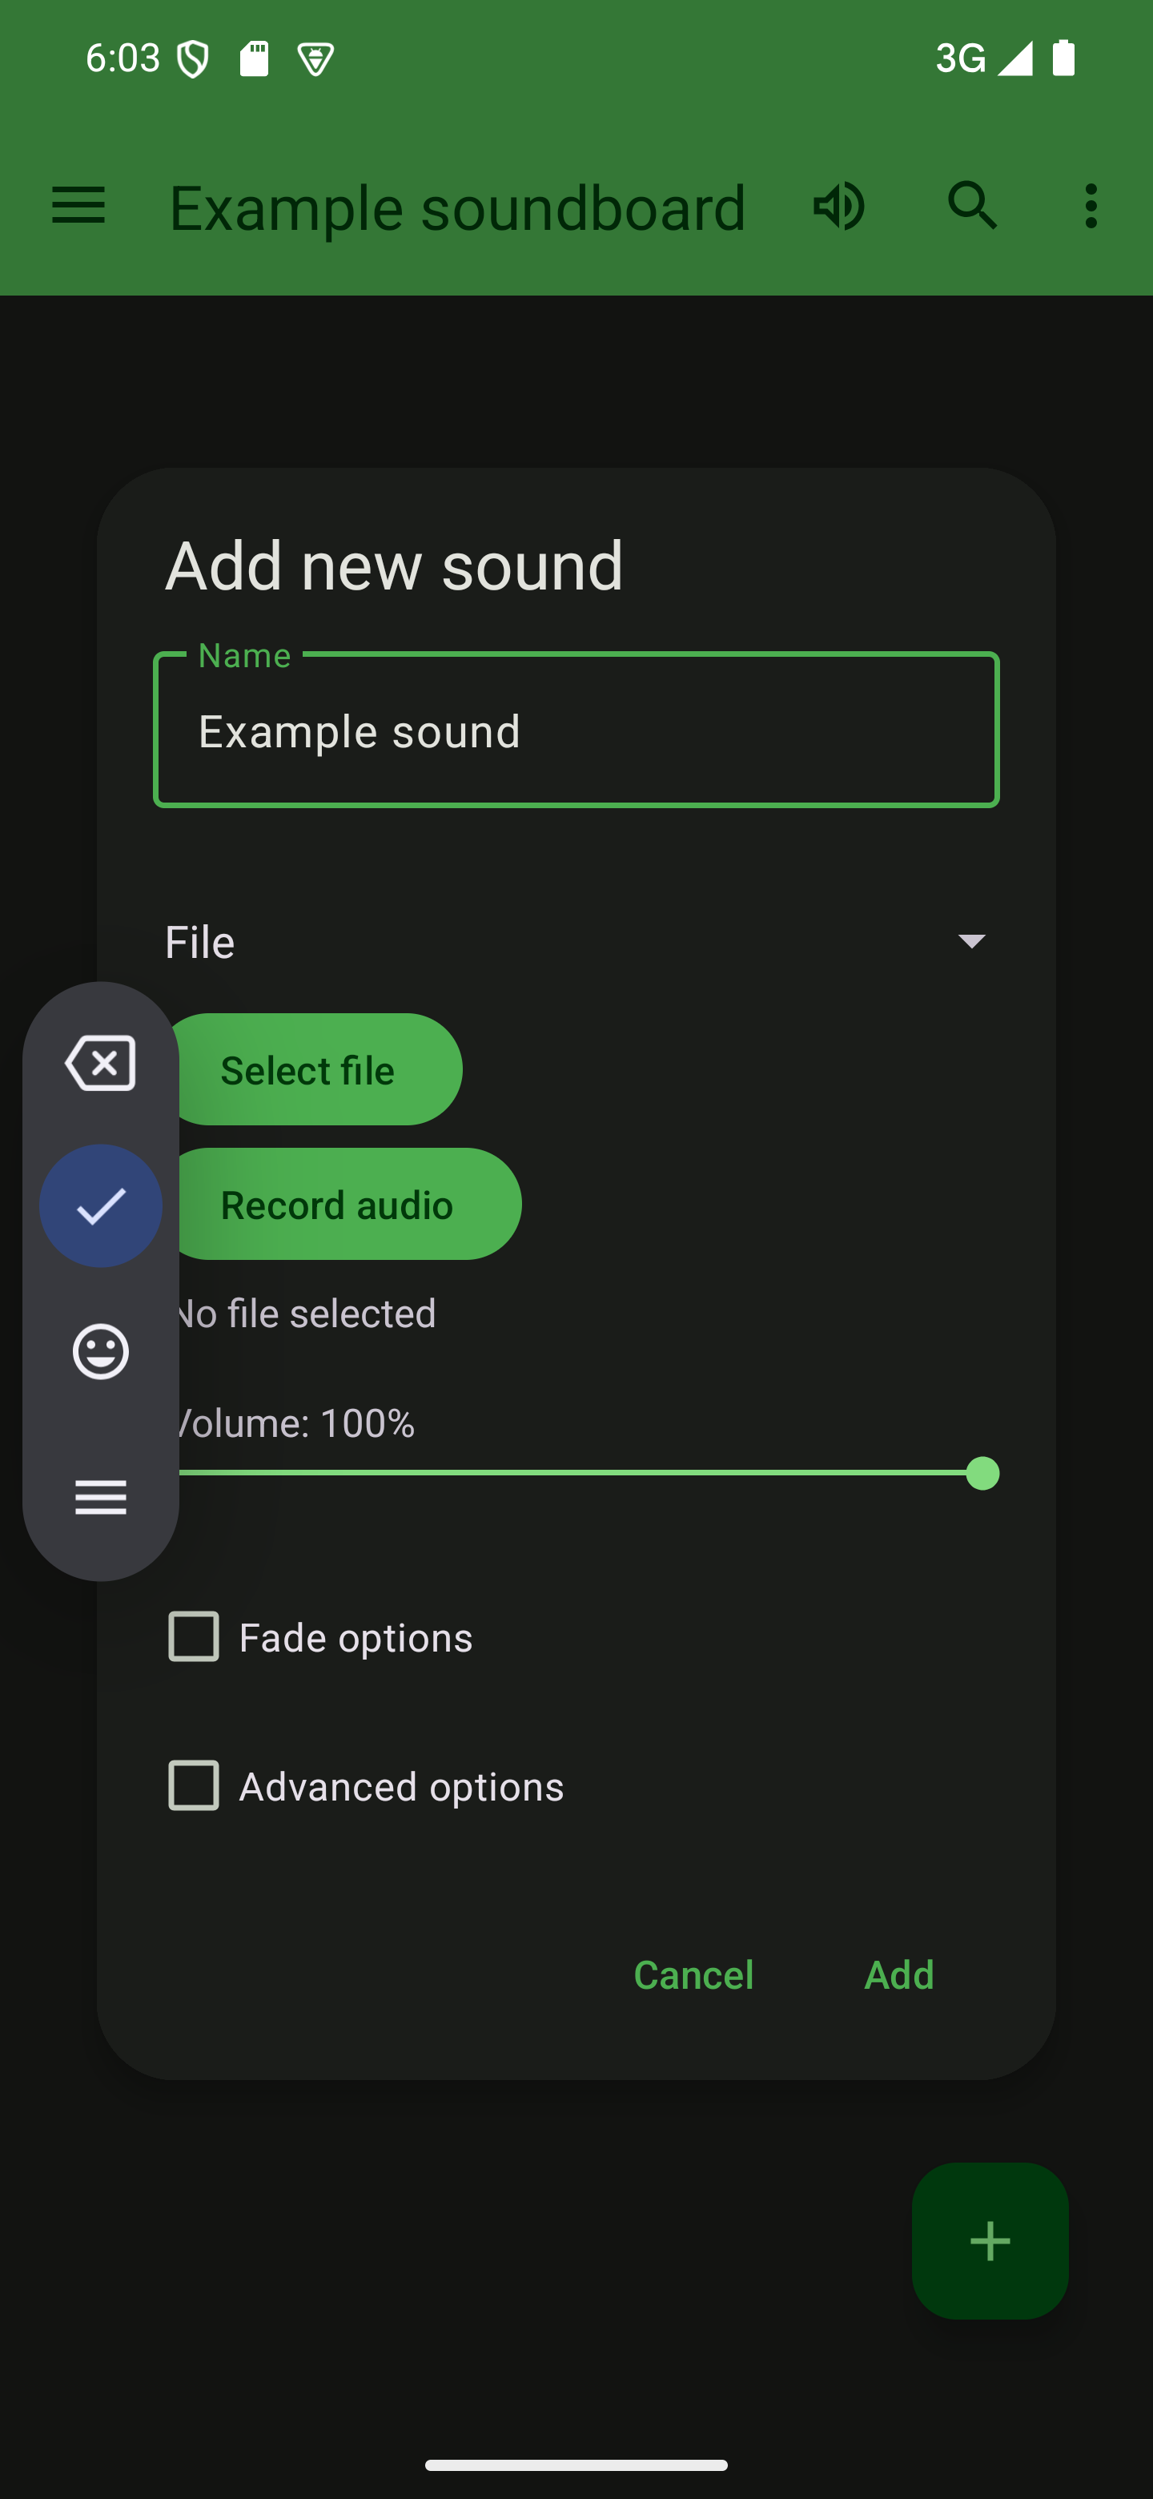Click the volume slider handle
This screenshot has height=2499, width=1153.
[982, 1474]
